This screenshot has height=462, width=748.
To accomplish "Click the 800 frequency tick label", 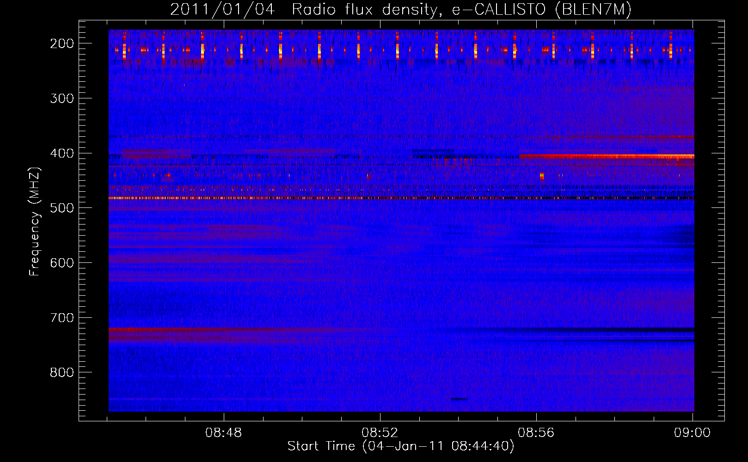I will pos(62,372).
